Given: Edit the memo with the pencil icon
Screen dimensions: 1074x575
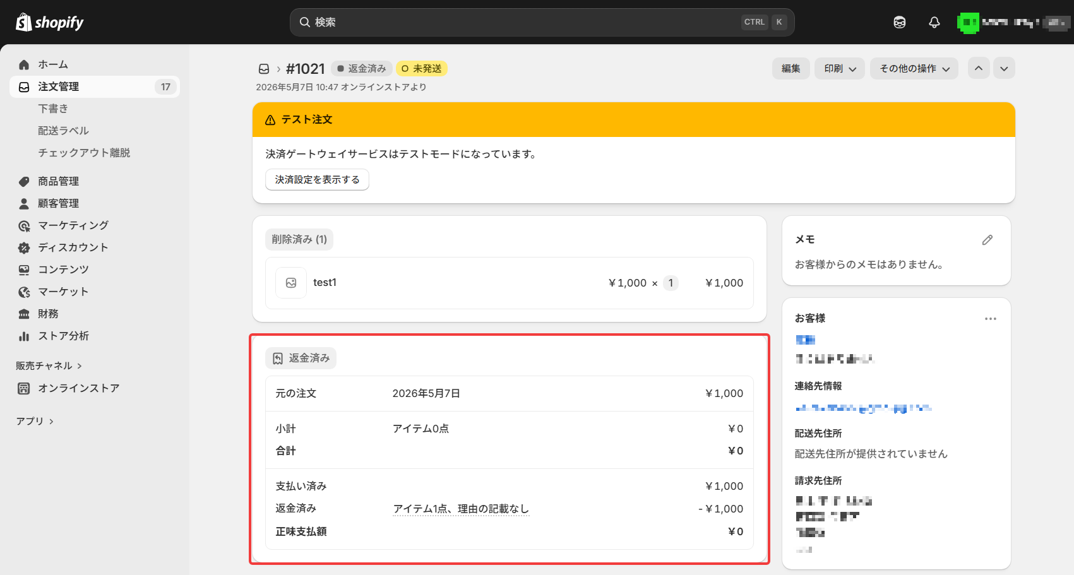Looking at the screenshot, I should 987,240.
